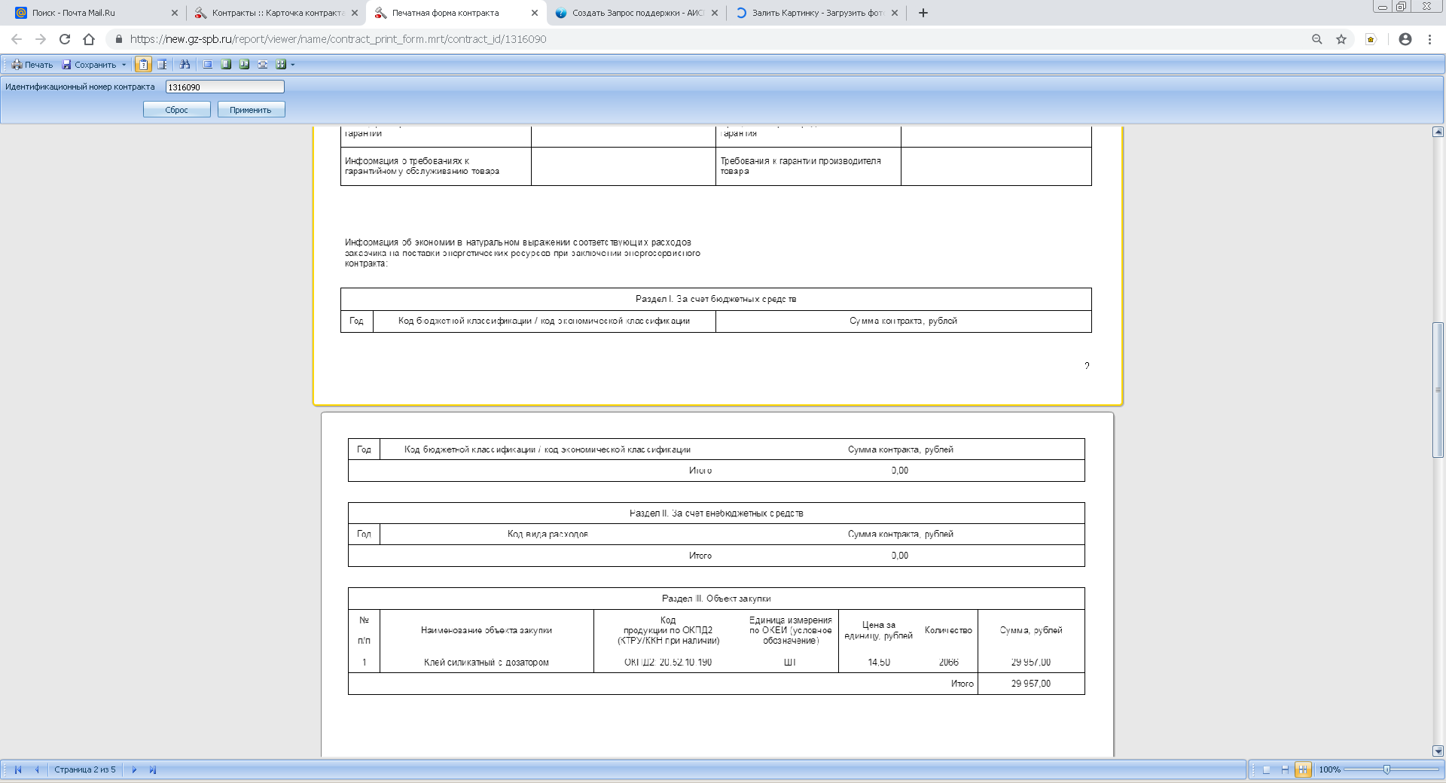Click the scrollbar down arrow

click(x=1438, y=751)
